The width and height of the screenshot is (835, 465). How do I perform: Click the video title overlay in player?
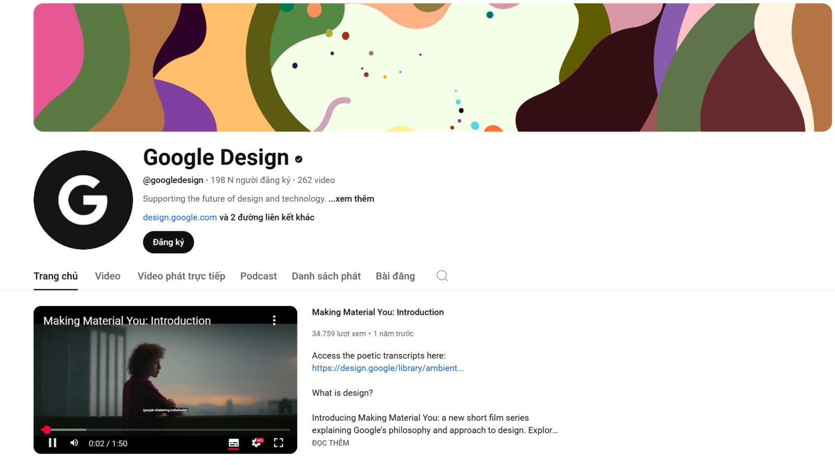tap(127, 321)
